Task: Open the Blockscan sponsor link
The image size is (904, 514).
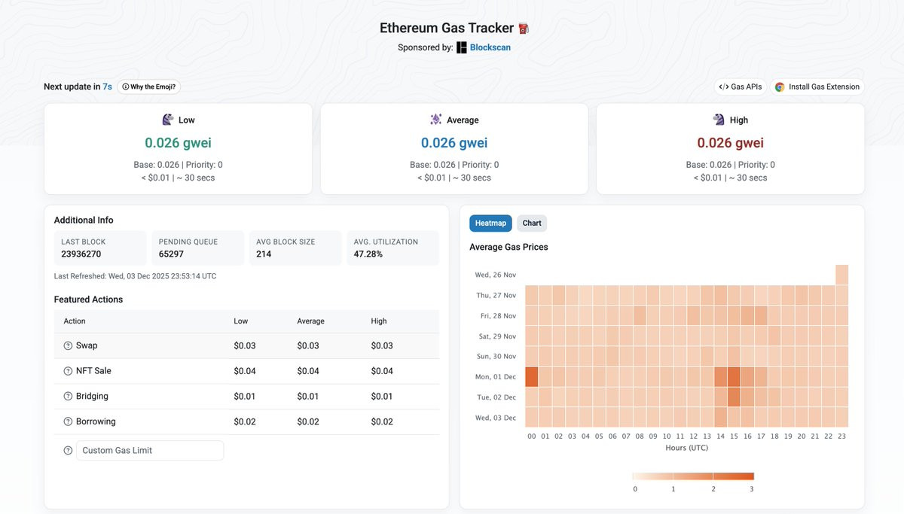Action: (x=490, y=47)
